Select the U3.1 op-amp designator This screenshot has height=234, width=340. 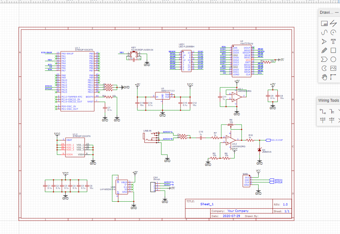[x=240, y=89]
